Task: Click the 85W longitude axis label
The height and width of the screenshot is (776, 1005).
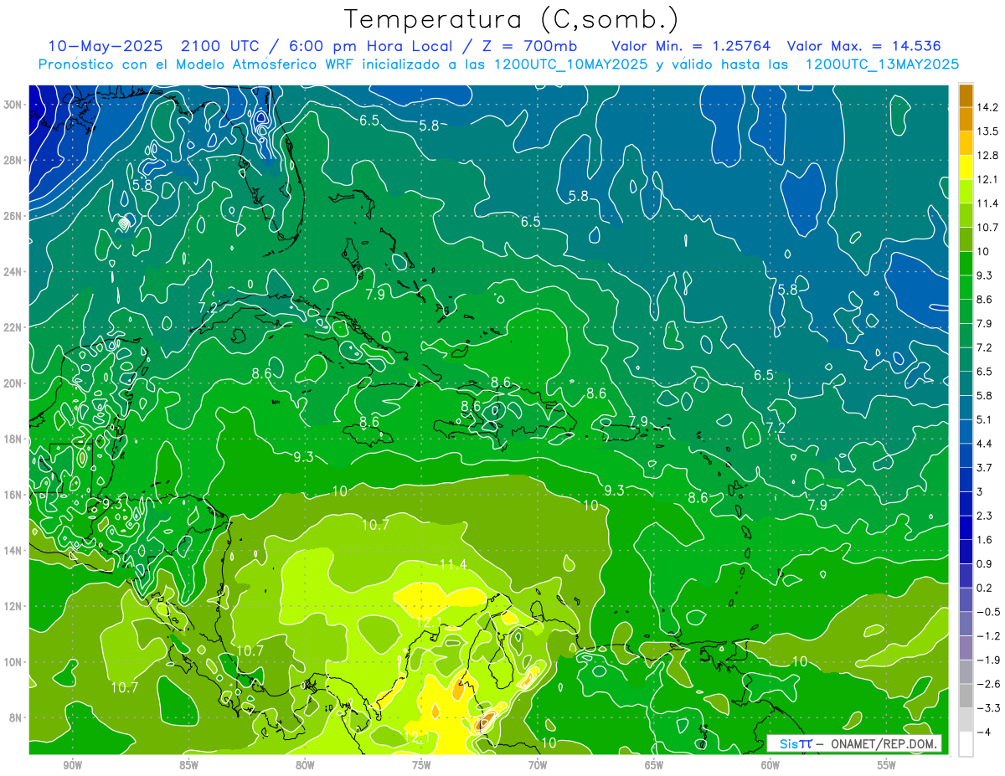Action: pyautogui.click(x=188, y=765)
